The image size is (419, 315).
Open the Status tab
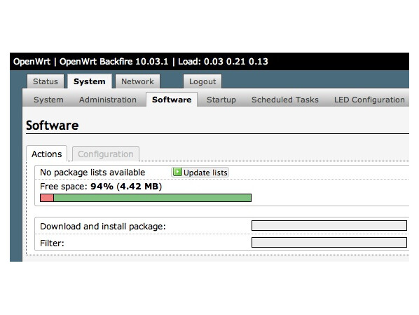46,81
